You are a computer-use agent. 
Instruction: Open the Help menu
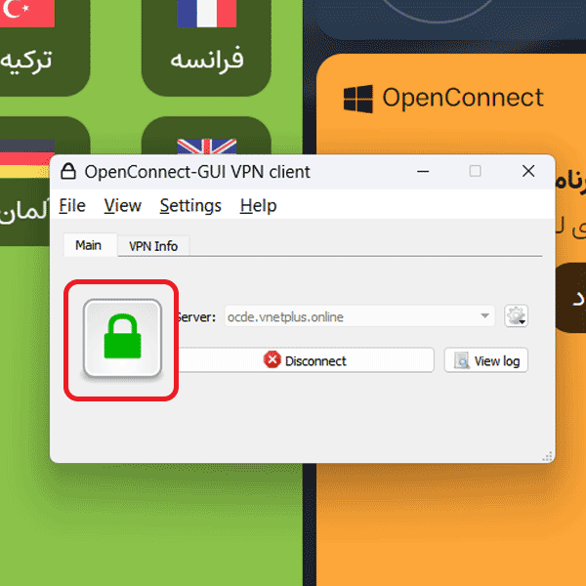(258, 205)
